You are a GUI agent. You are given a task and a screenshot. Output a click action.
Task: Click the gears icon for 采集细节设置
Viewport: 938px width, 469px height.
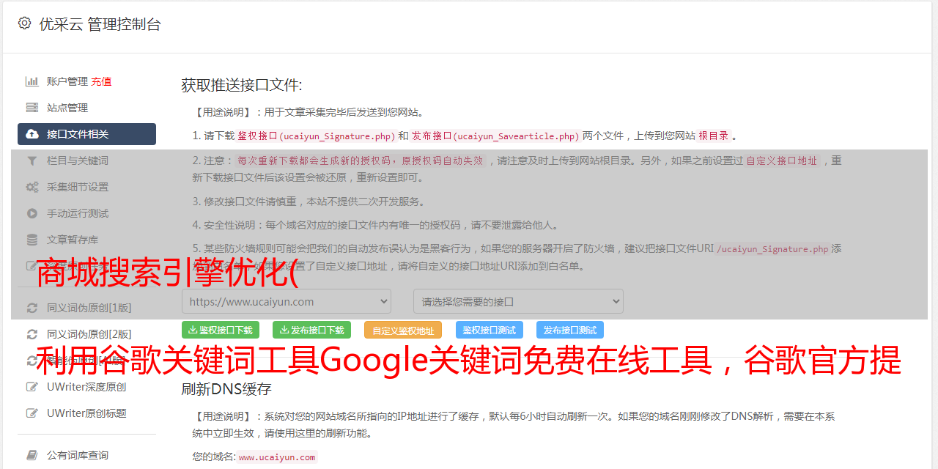[x=32, y=187]
